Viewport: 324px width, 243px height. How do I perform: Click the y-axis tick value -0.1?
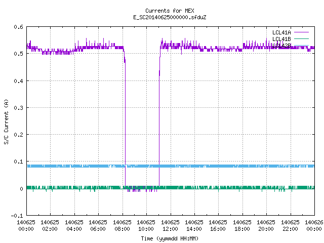click(x=17, y=216)
